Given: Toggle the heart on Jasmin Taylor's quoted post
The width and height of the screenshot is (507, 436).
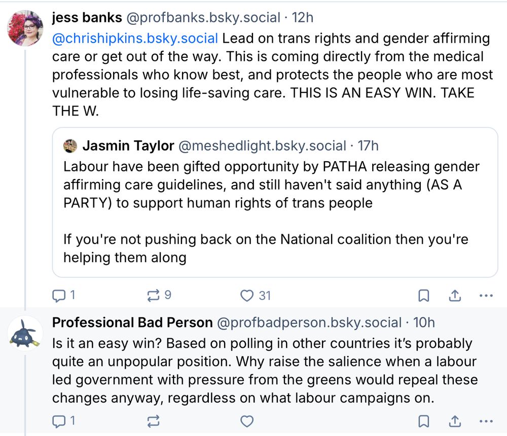Looking at the screenshot, I should [247, 295].
